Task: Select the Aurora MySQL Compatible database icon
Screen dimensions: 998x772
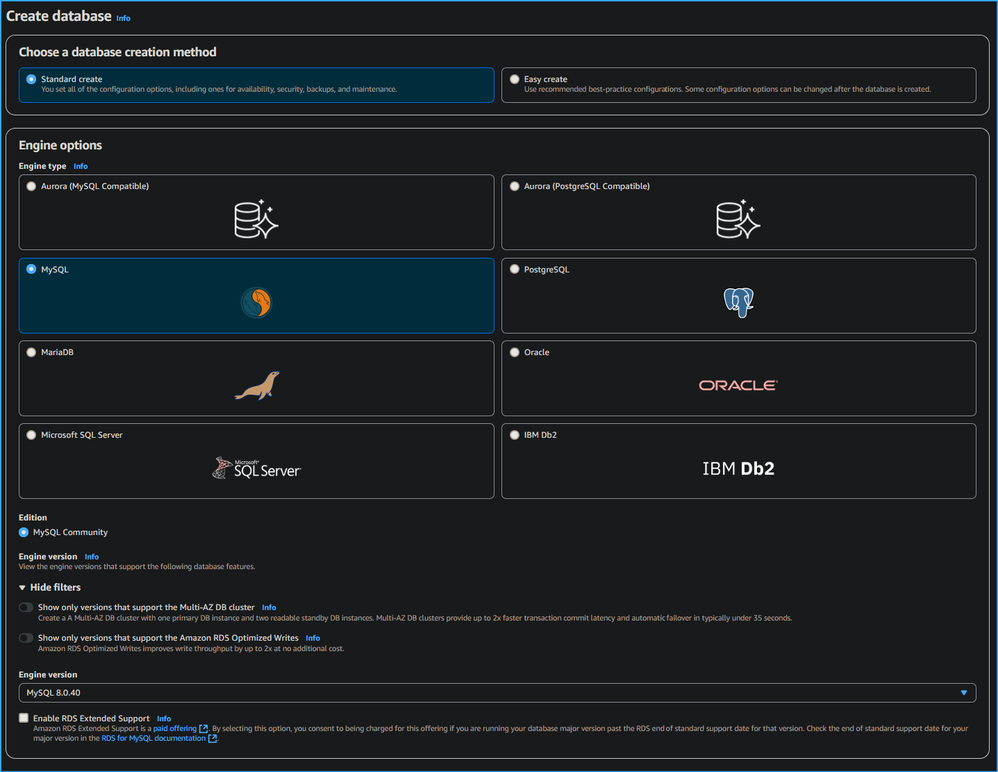Action: pos(256,220)
